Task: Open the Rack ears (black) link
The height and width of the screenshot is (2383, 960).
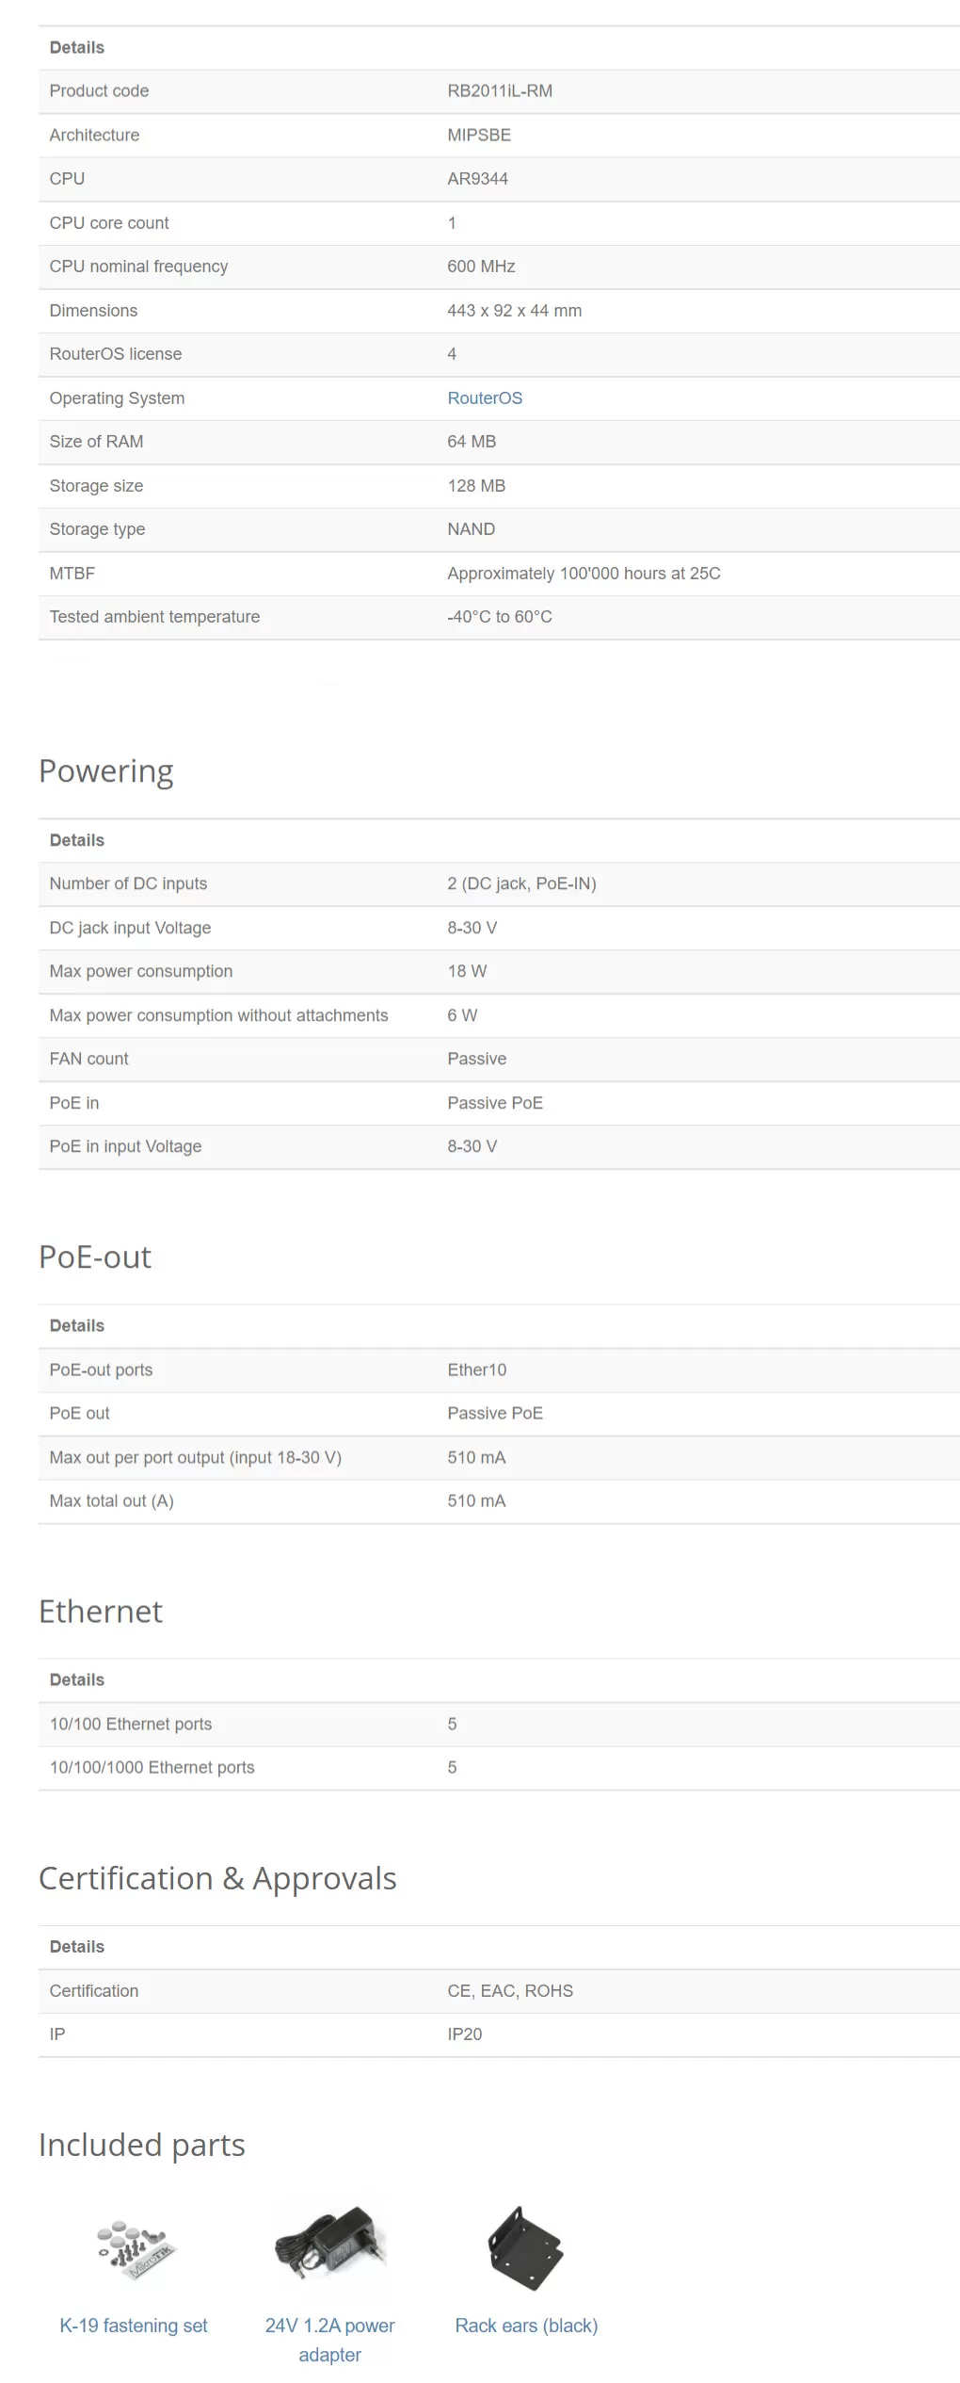Action: (x=526, y=2326)
